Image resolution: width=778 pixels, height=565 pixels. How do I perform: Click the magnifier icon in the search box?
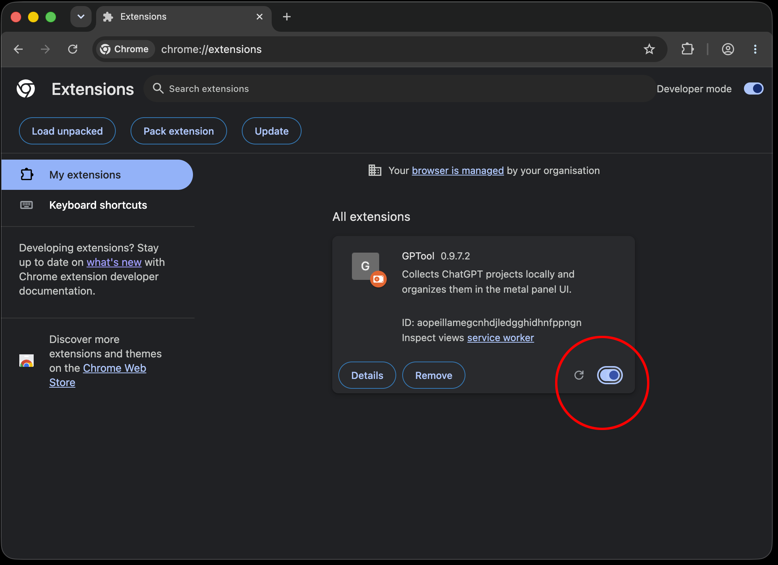pos(158,88)
